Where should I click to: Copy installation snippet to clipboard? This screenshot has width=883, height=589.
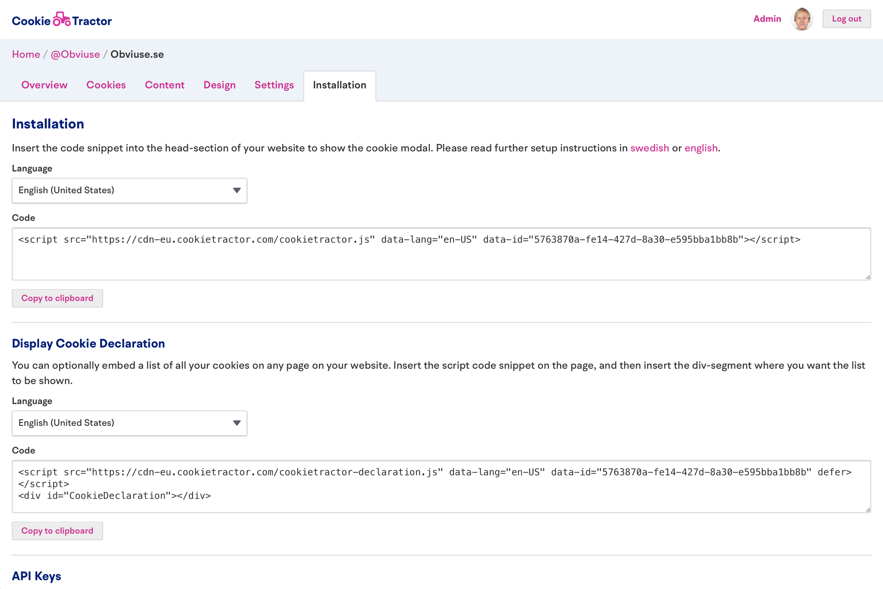pyautogui.click(x=57, y=298)
